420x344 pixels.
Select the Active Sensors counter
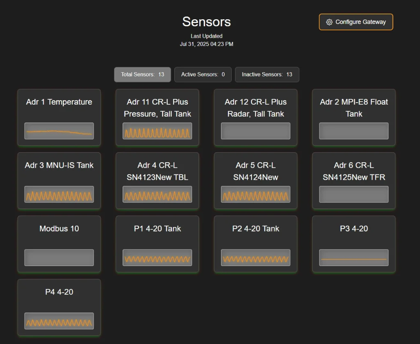tap(203, 74)
